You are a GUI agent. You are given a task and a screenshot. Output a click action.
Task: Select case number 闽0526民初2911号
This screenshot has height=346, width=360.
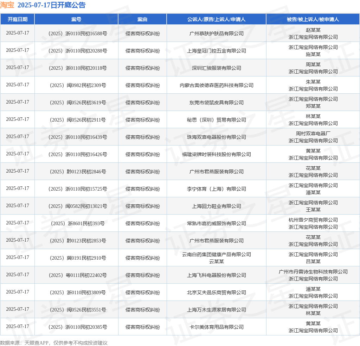click(78, 120)
